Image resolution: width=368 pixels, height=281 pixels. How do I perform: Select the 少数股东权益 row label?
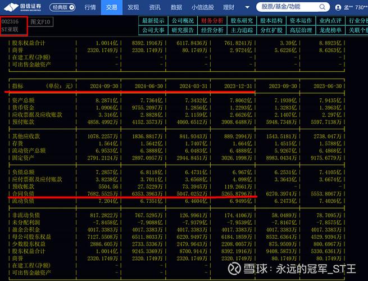29,244
